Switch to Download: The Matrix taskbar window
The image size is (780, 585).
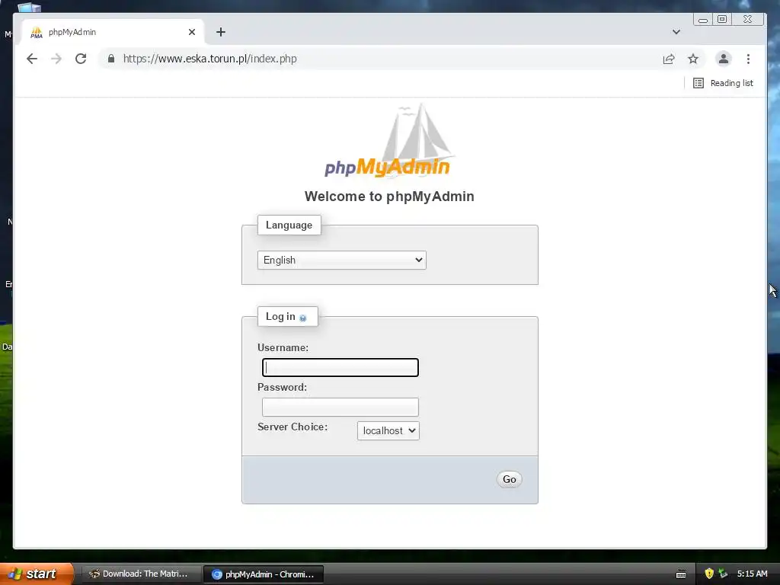tap(141, 574)
